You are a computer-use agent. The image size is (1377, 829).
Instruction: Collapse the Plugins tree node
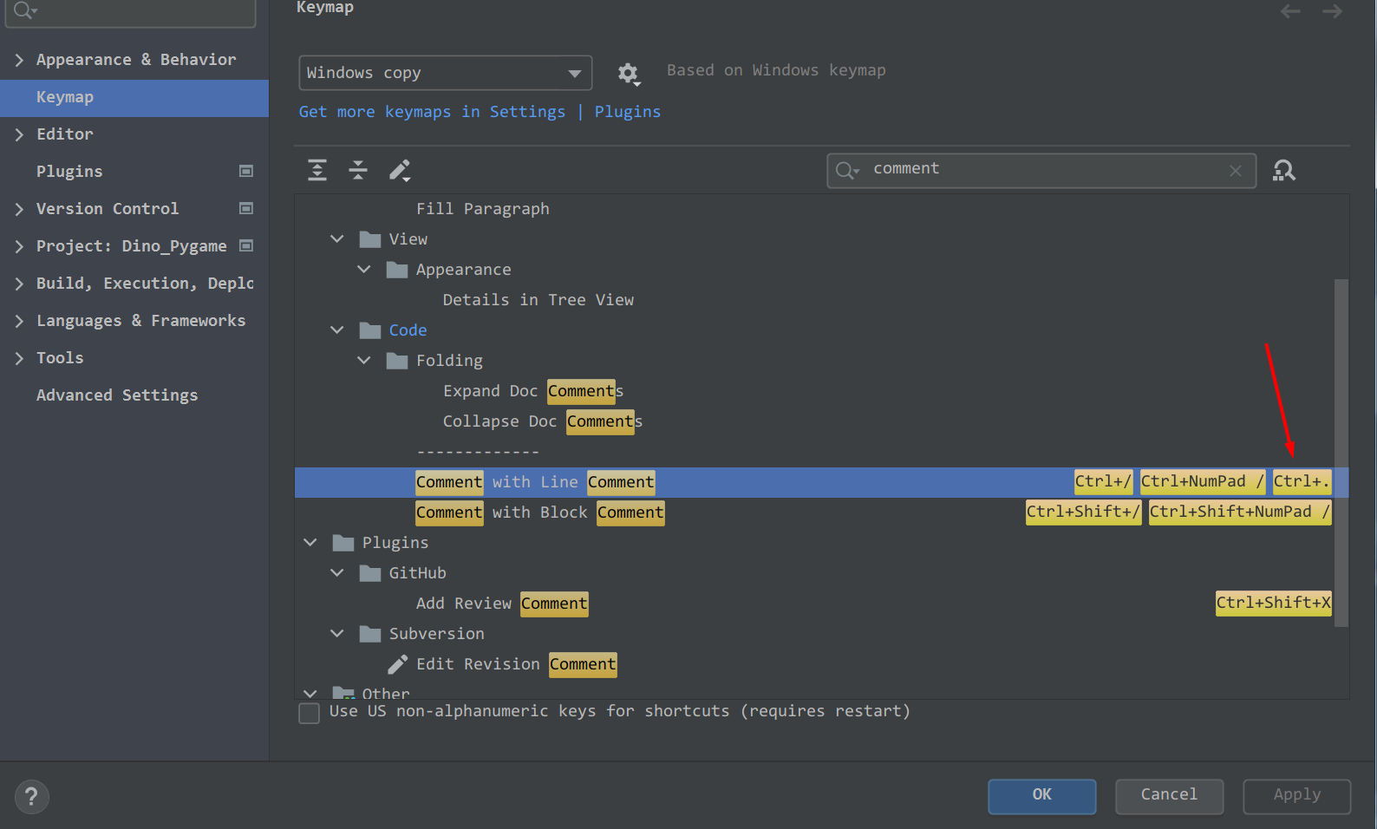[x=310, y=542]
